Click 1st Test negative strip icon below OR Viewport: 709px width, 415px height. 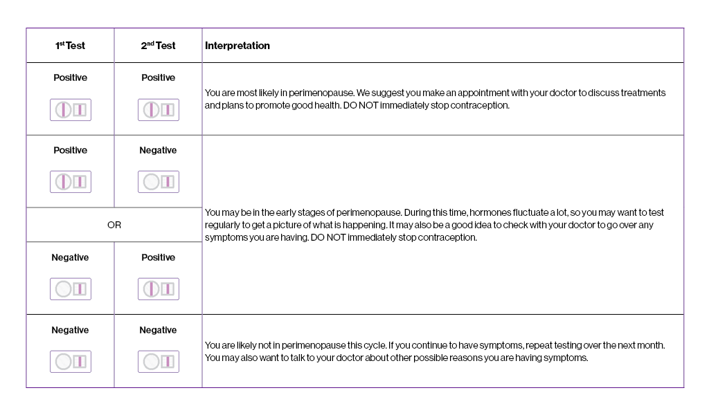coord(71,289)
